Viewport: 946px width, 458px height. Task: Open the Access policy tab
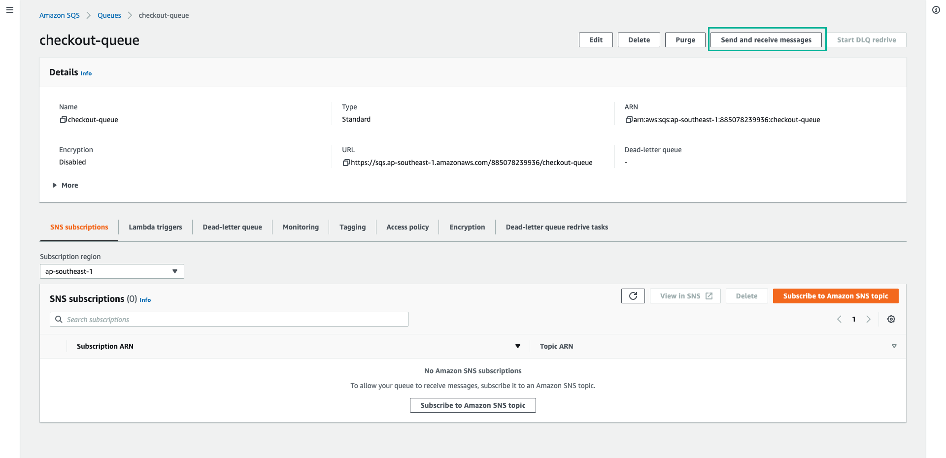[407, 227]
